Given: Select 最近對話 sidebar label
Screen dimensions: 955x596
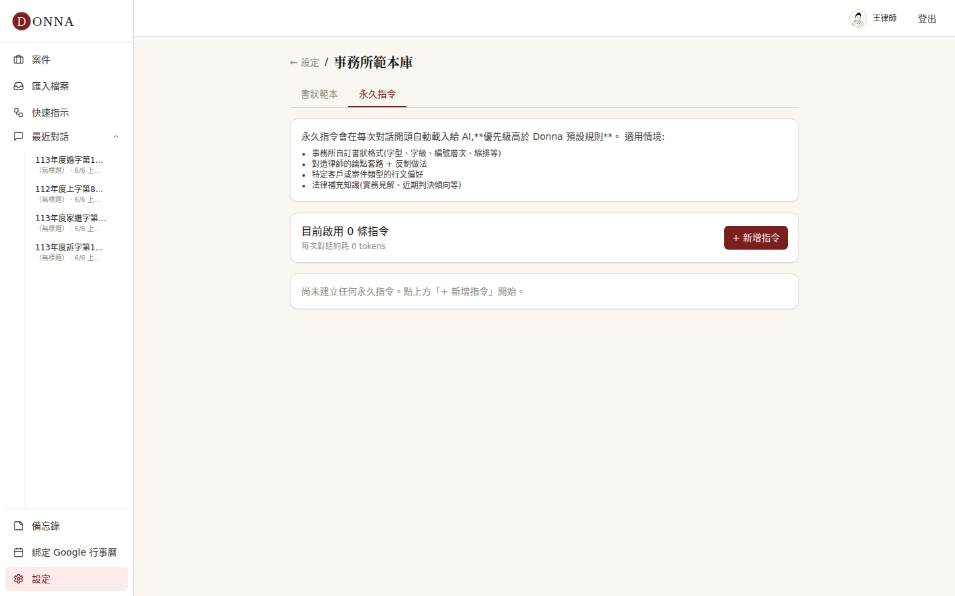Looking at the screenshot, I should point(50,136).
